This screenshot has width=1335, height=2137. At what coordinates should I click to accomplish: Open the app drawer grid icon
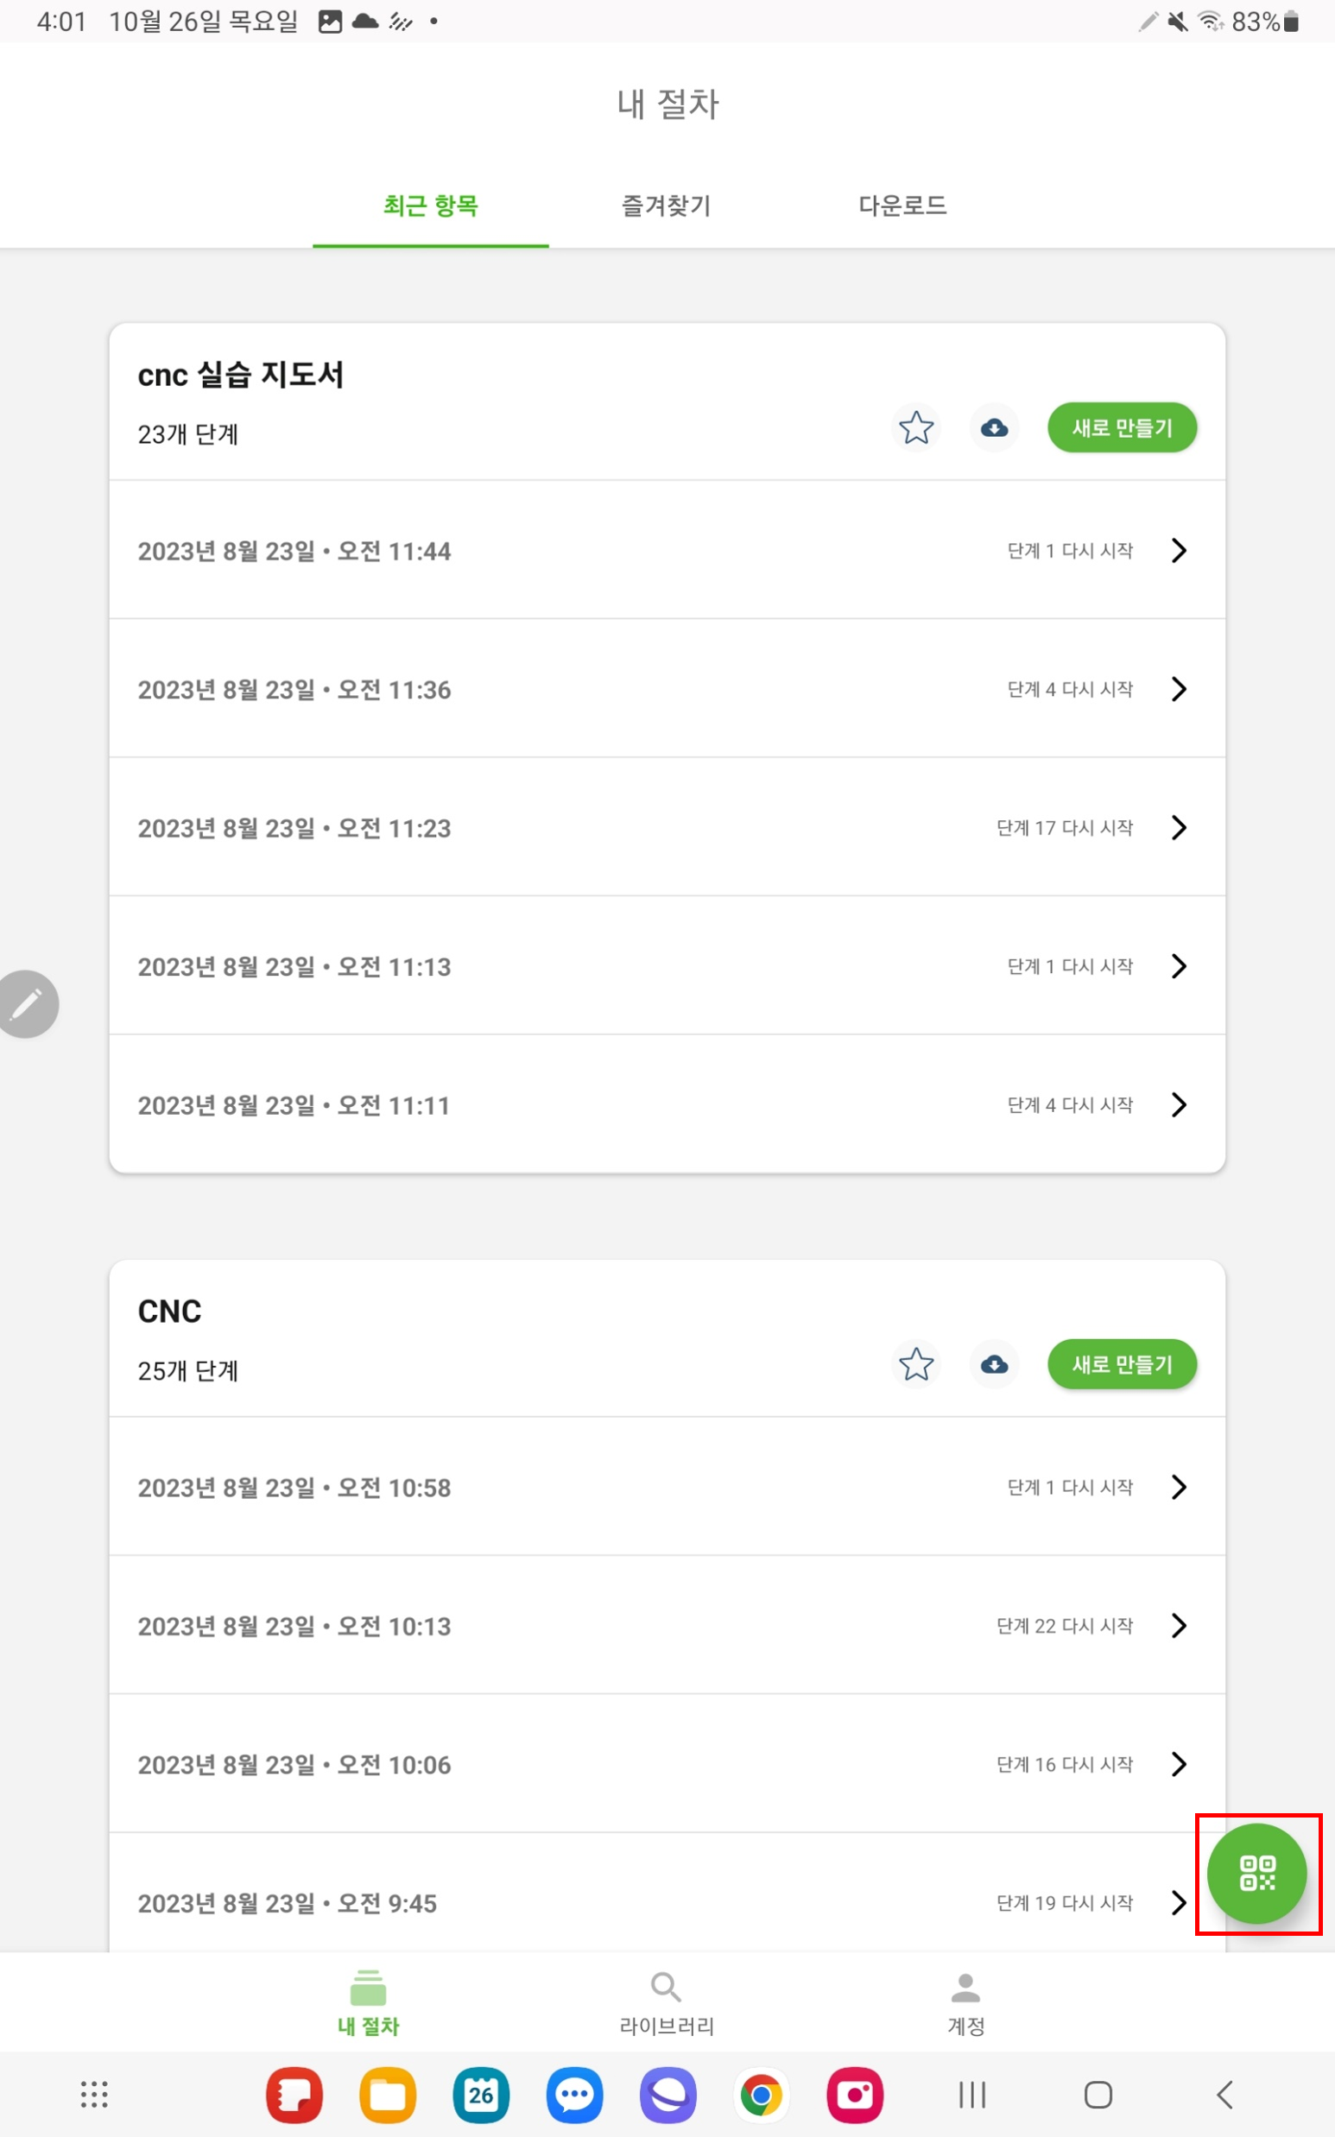pyautogui.click(x=94, y=2095)
